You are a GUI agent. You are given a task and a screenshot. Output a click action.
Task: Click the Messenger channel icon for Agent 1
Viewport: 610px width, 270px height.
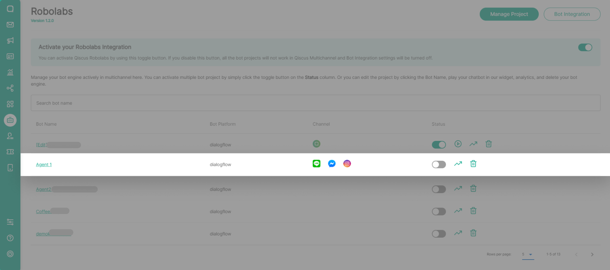point(332,164)
